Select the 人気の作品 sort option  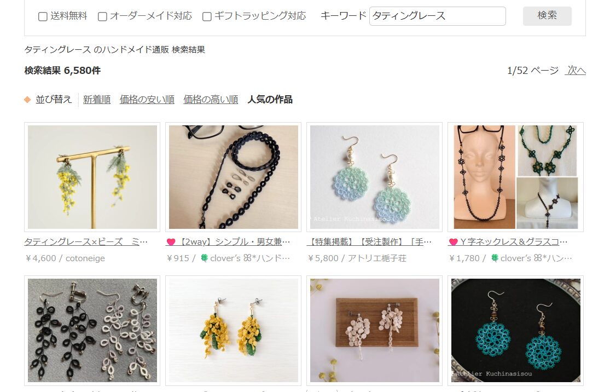pyautogui.click(x=270, y=100)
